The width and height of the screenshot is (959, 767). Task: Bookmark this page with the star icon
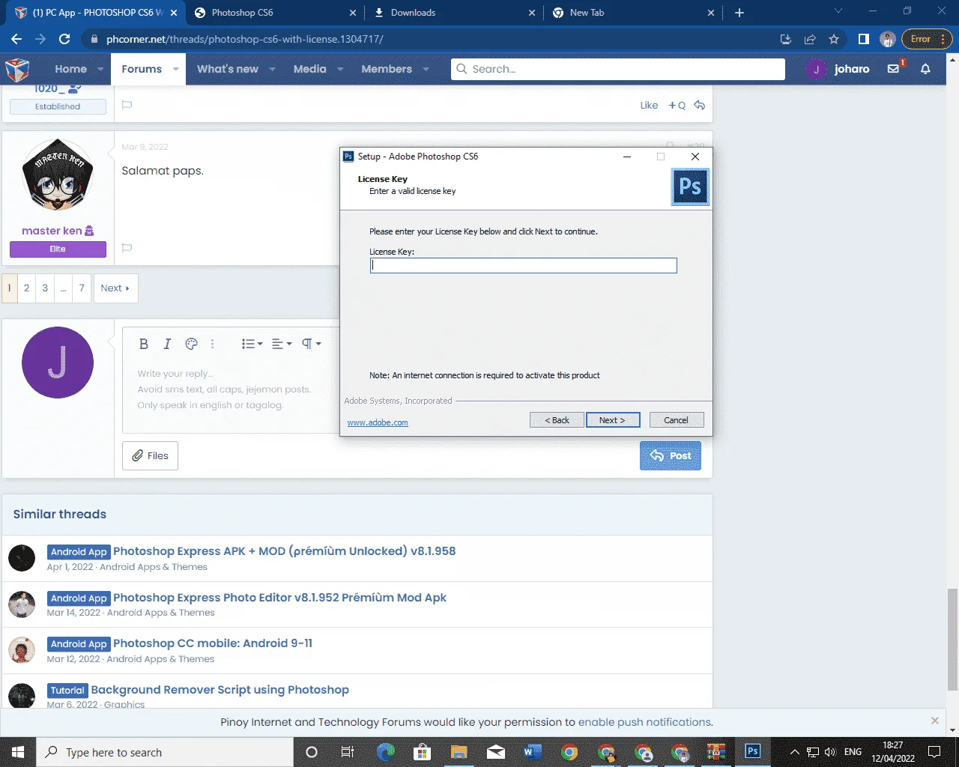pos(834,39)
